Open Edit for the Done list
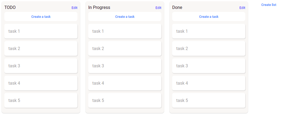The image size is (284, 129). point(242,8)
